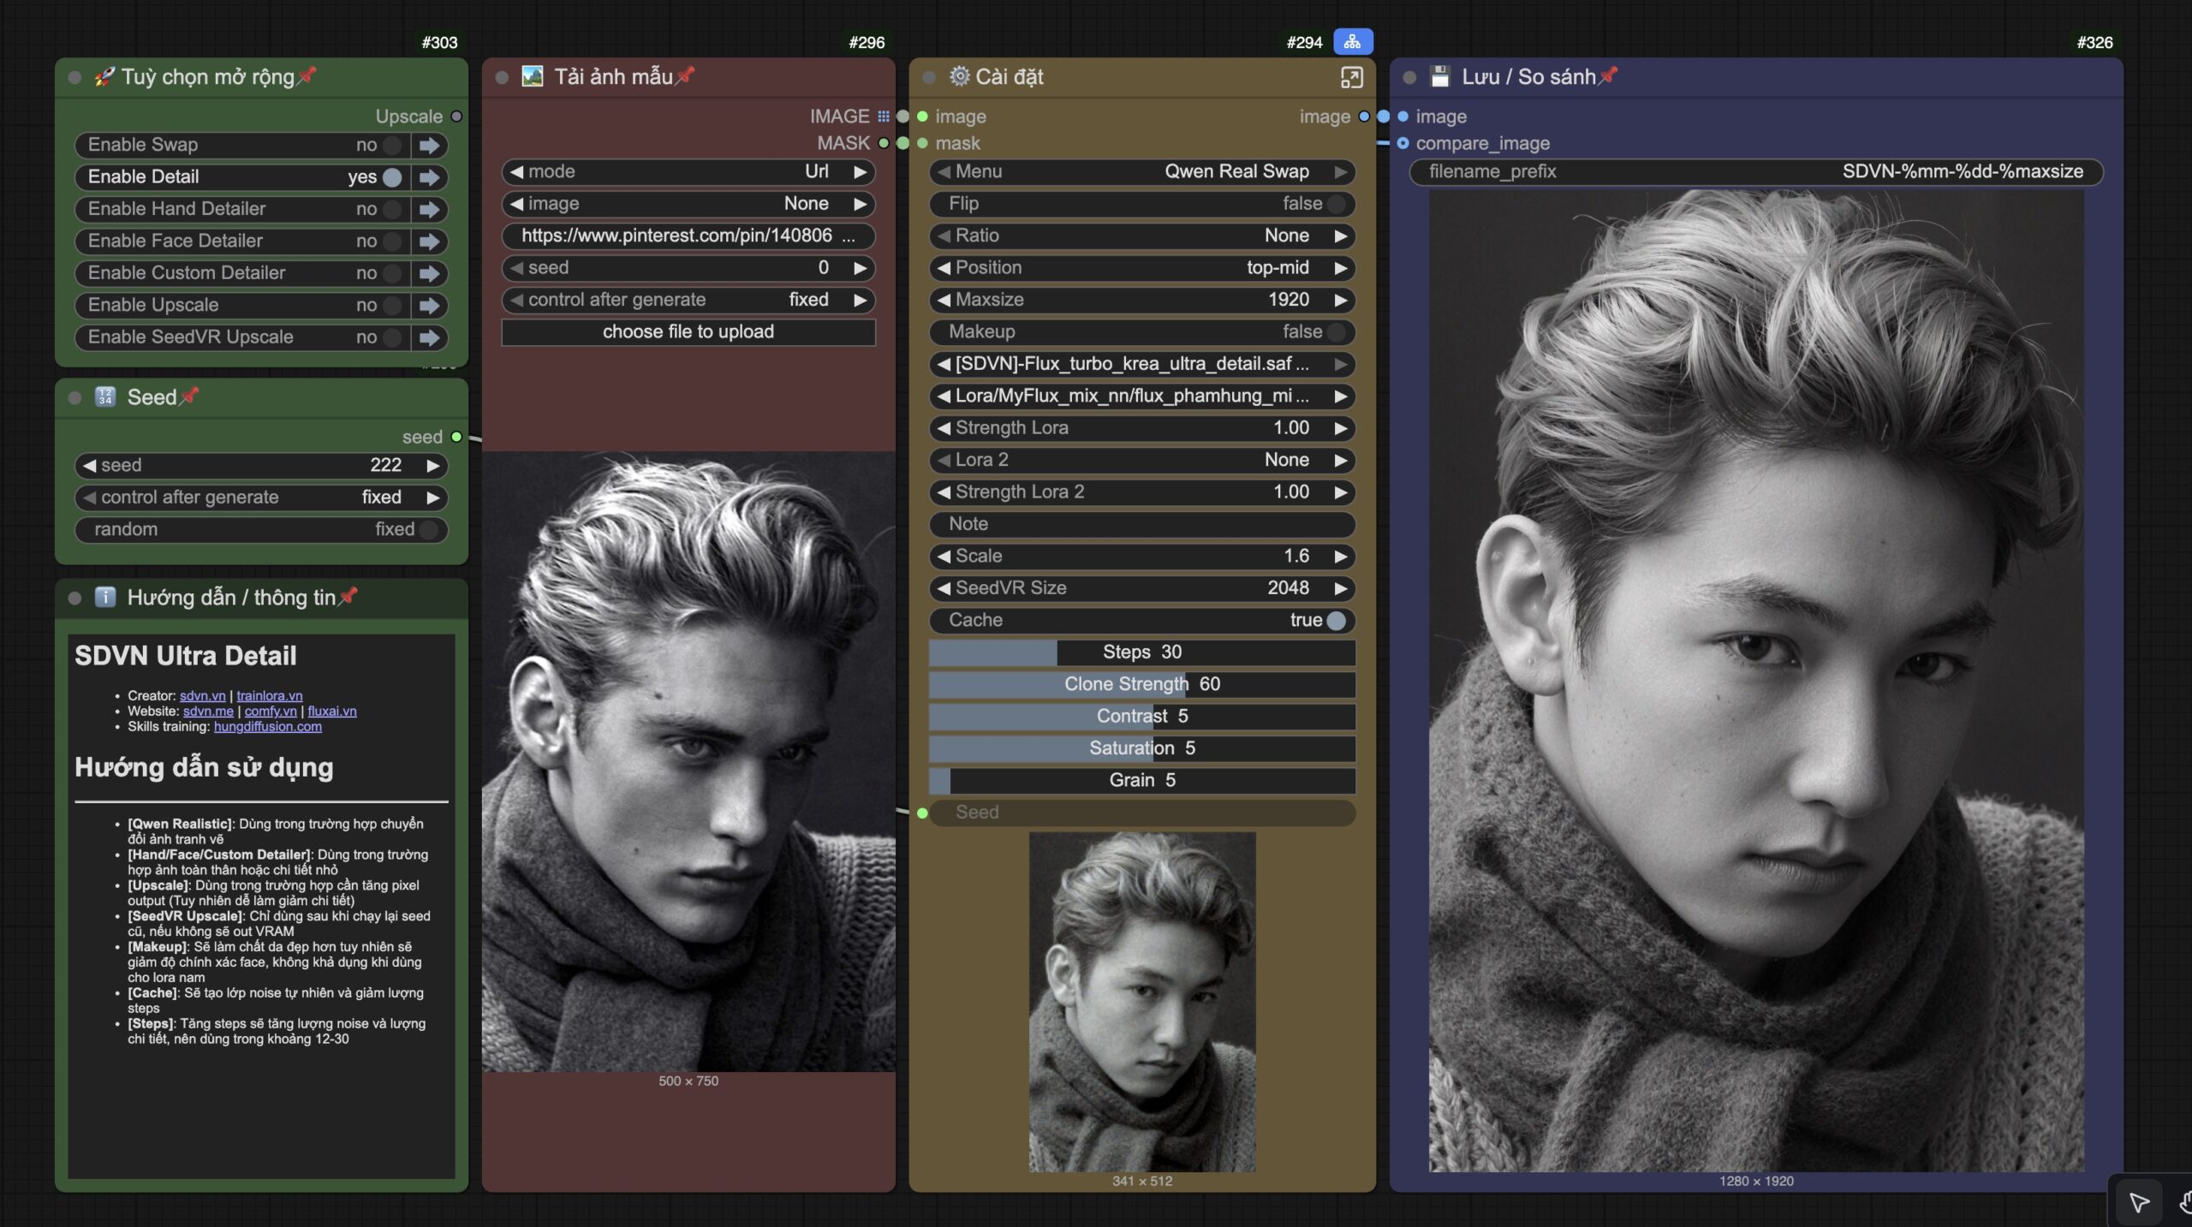Viewport: 2192px width, 1227px height.
Task: Click the arrow icon beside Enable SeedVR Upscale
Action: (430, 337)
